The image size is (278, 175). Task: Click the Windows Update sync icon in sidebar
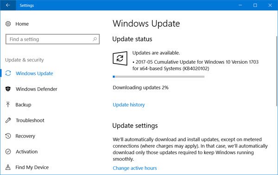coord(8,73)
